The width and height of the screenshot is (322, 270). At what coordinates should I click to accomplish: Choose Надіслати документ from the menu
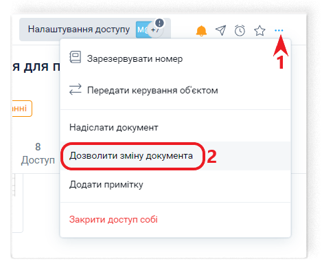pos(175,127)
